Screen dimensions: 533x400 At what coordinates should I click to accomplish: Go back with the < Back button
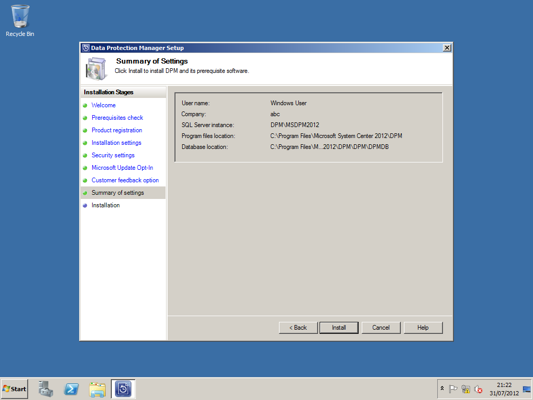298,328
